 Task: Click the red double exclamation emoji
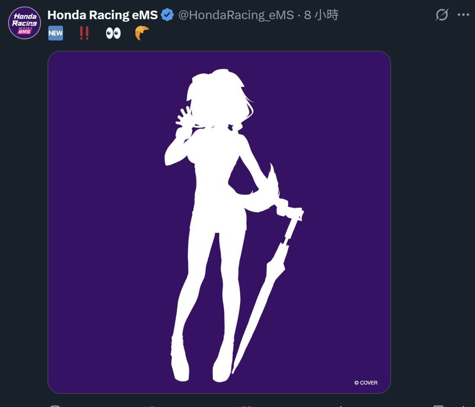84,34
